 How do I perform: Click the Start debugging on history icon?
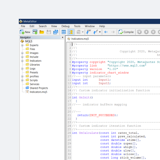(x=139, y=32)
